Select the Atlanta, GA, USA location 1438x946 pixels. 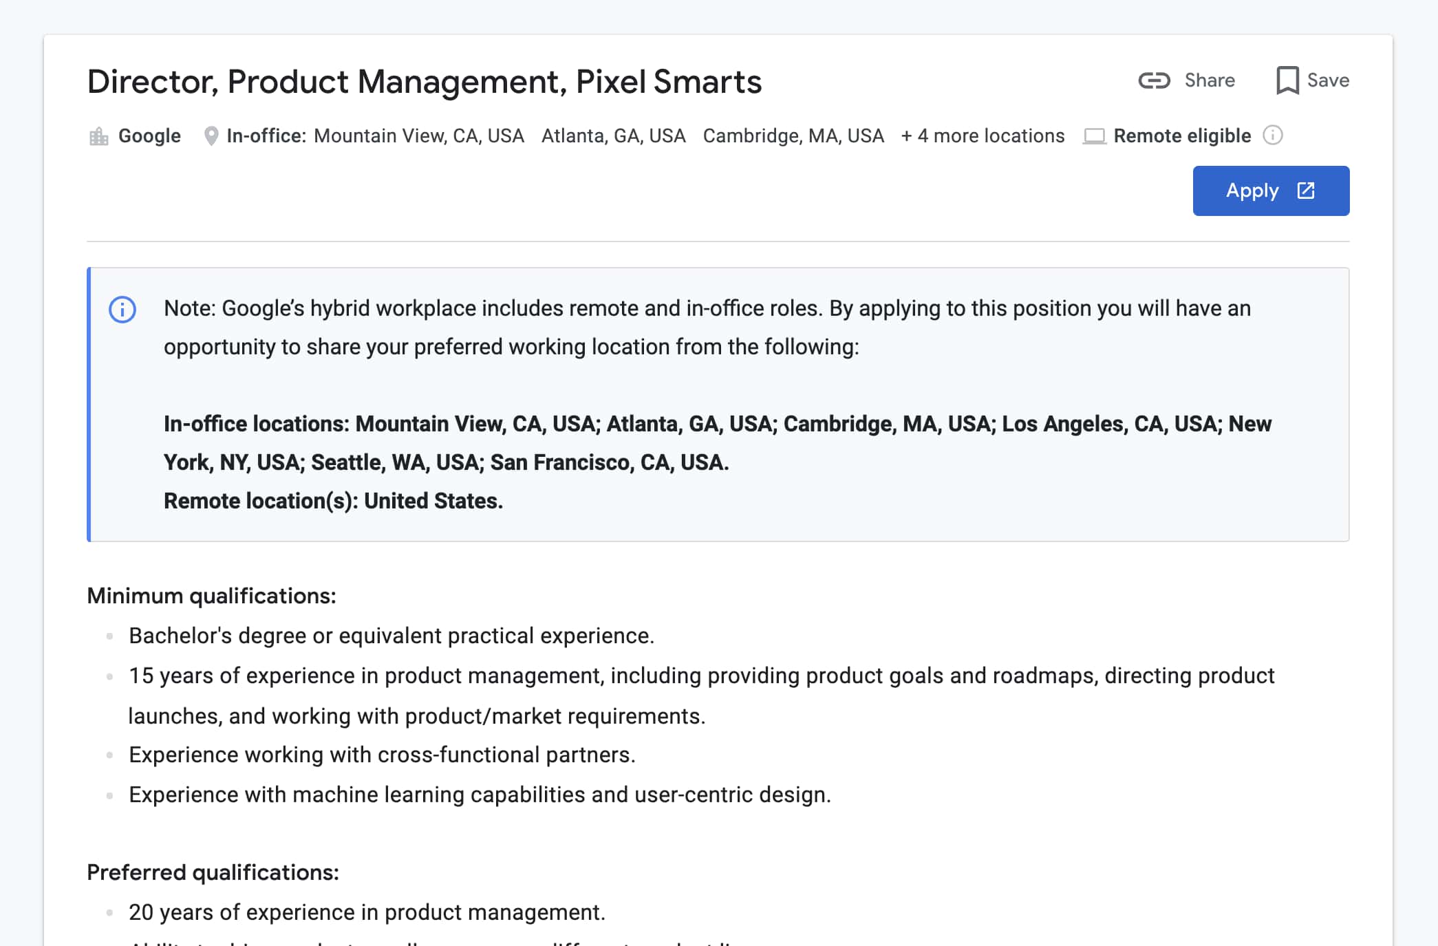613,136
